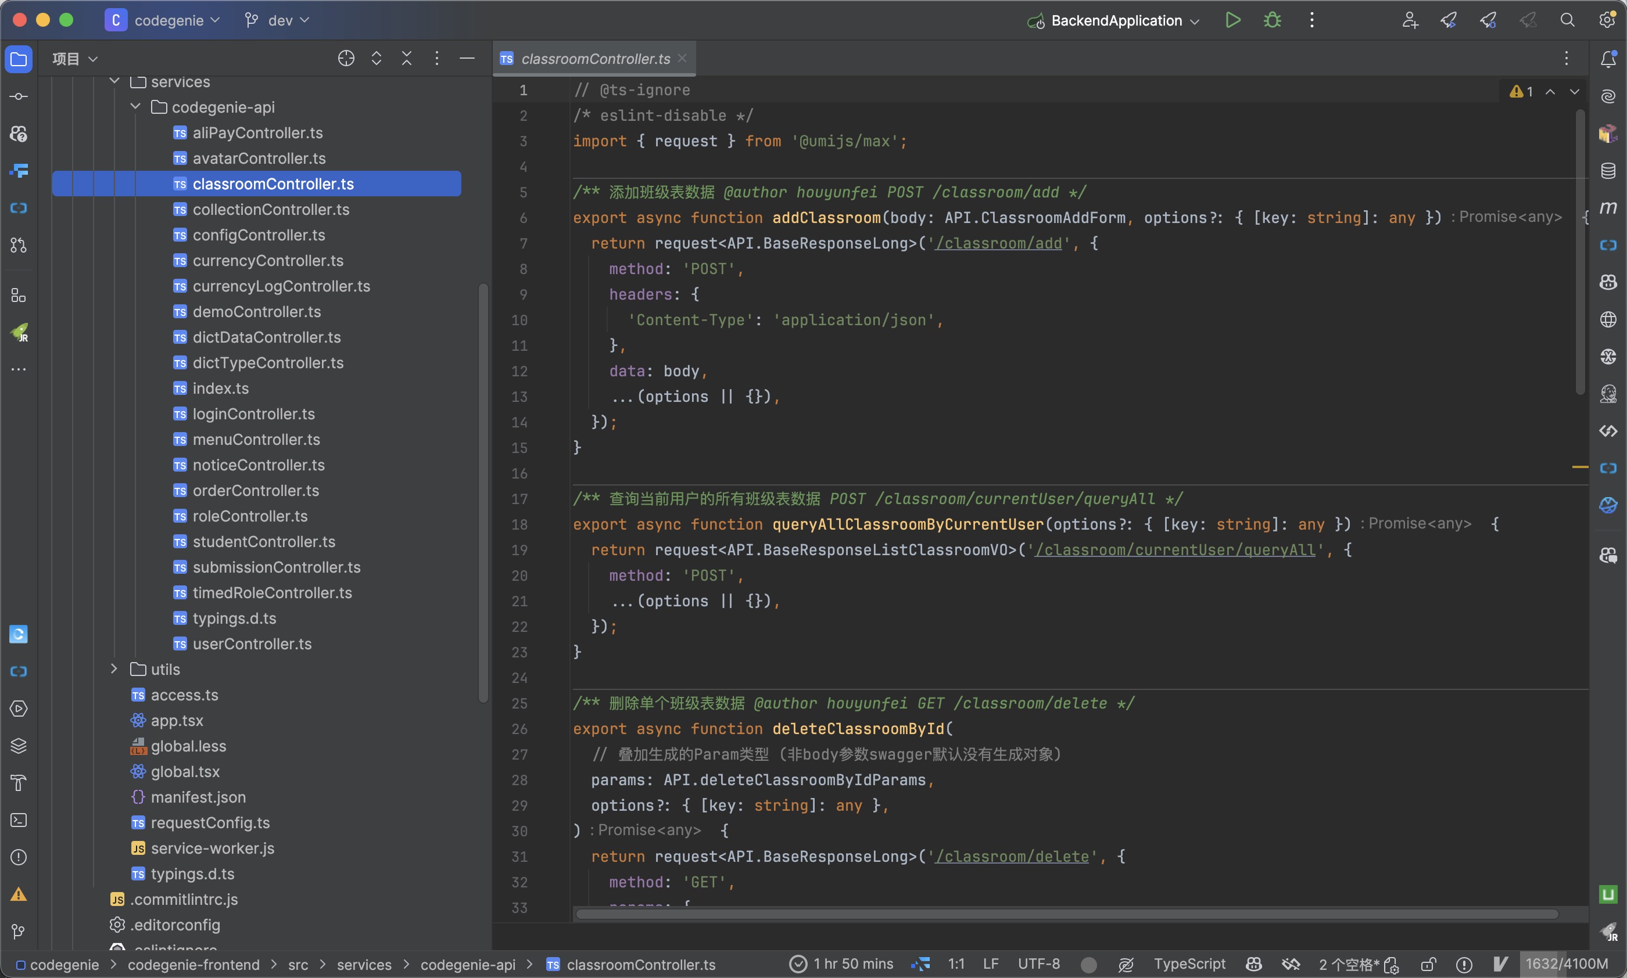Open loginController.ts in the project tree

pyautogui.click(x=253, y=414)
